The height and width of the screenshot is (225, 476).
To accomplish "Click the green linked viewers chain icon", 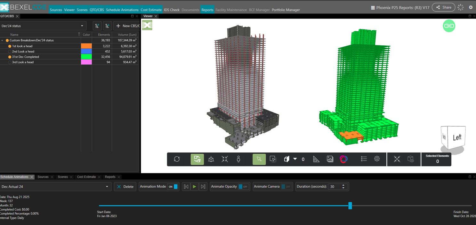I will point(449,26).
